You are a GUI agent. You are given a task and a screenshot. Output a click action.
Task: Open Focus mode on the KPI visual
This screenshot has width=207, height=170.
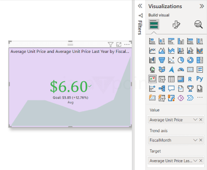(x=119, y=44)
